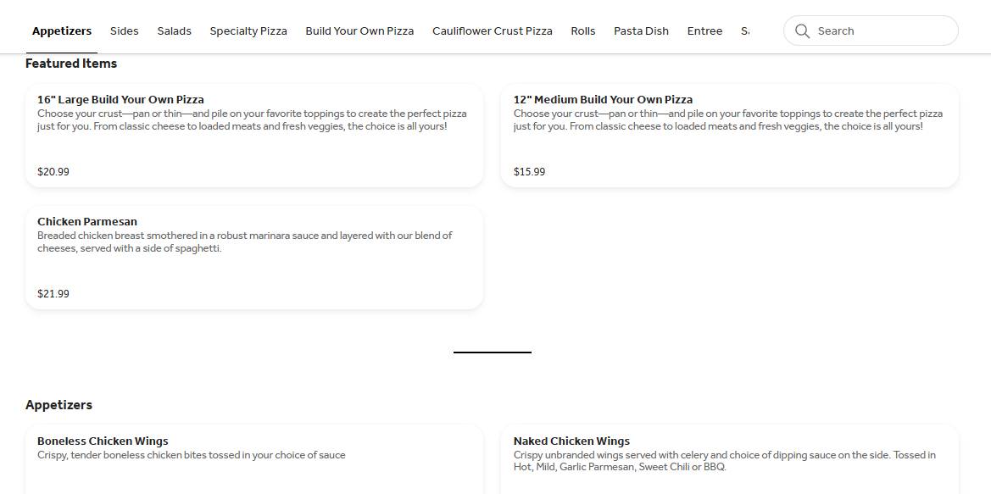This screenshot has width=991, height=494.
Task: Switch to the Sides tab
Action: point(124,31)
